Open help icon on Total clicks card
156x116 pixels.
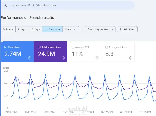[x=30, y=58]
